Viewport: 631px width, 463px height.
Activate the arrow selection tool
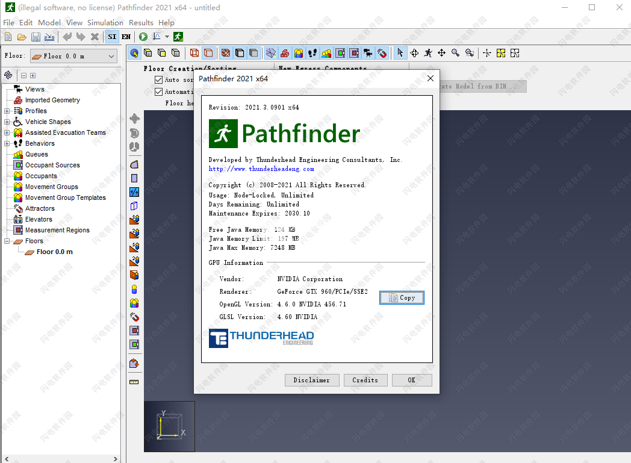coord(400,53)
